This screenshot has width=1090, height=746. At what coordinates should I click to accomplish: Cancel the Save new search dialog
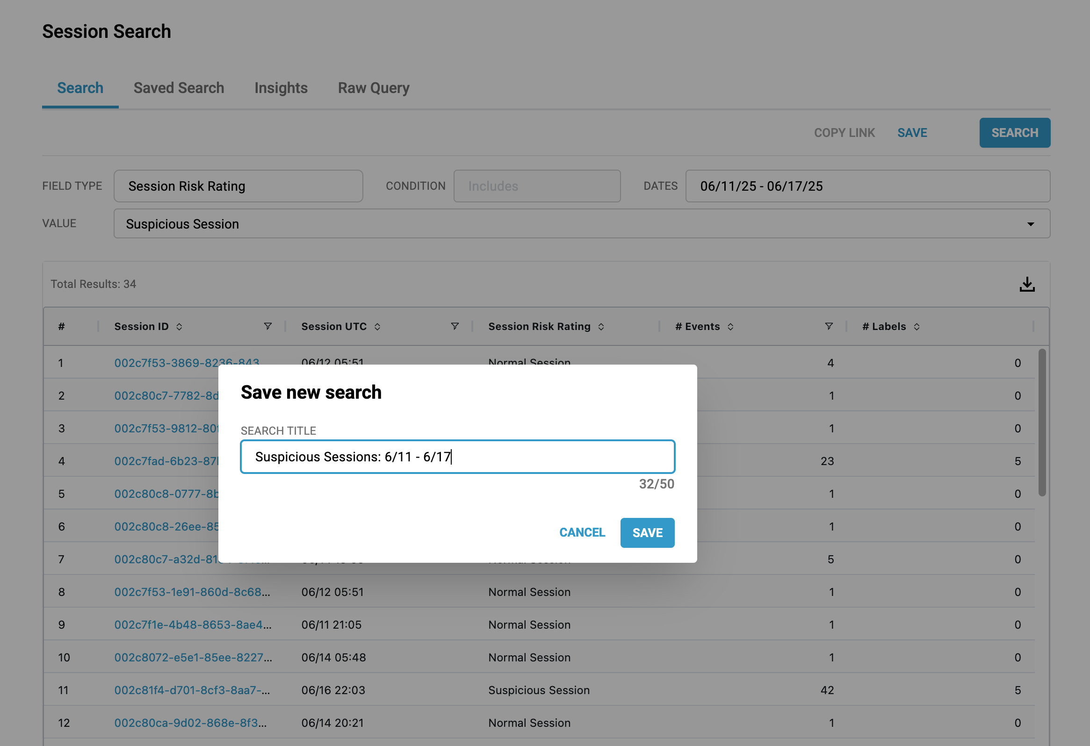point(582,533)
